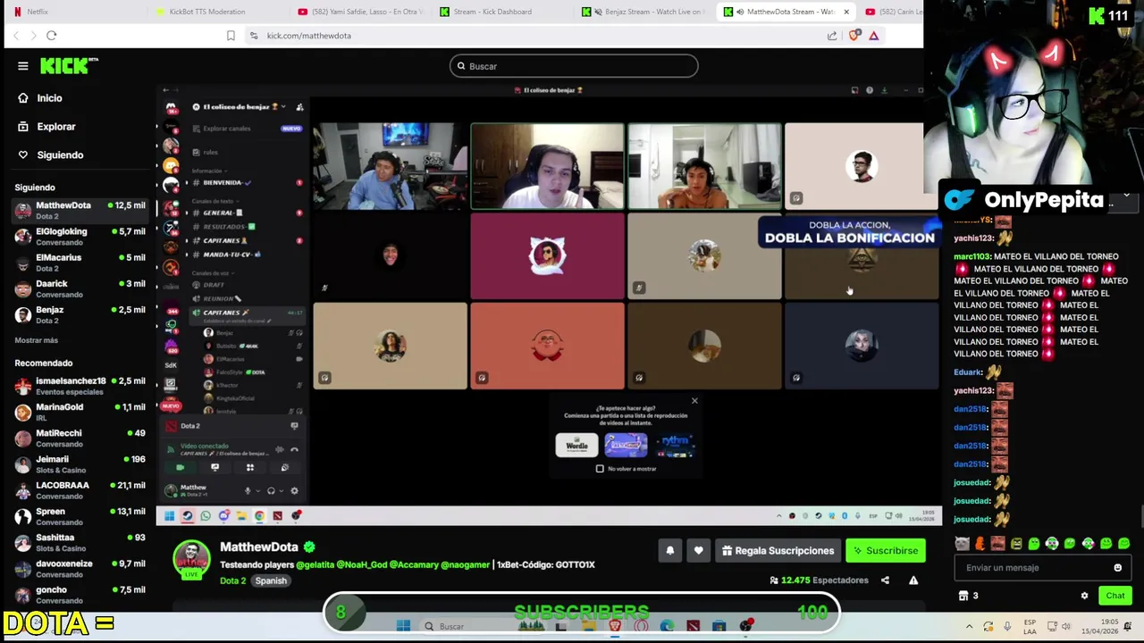The image size is (1144, 643).
Task: Open Microsoft Store in bottom taskbar
Action: pyautogui.click(x=719, y=626)
